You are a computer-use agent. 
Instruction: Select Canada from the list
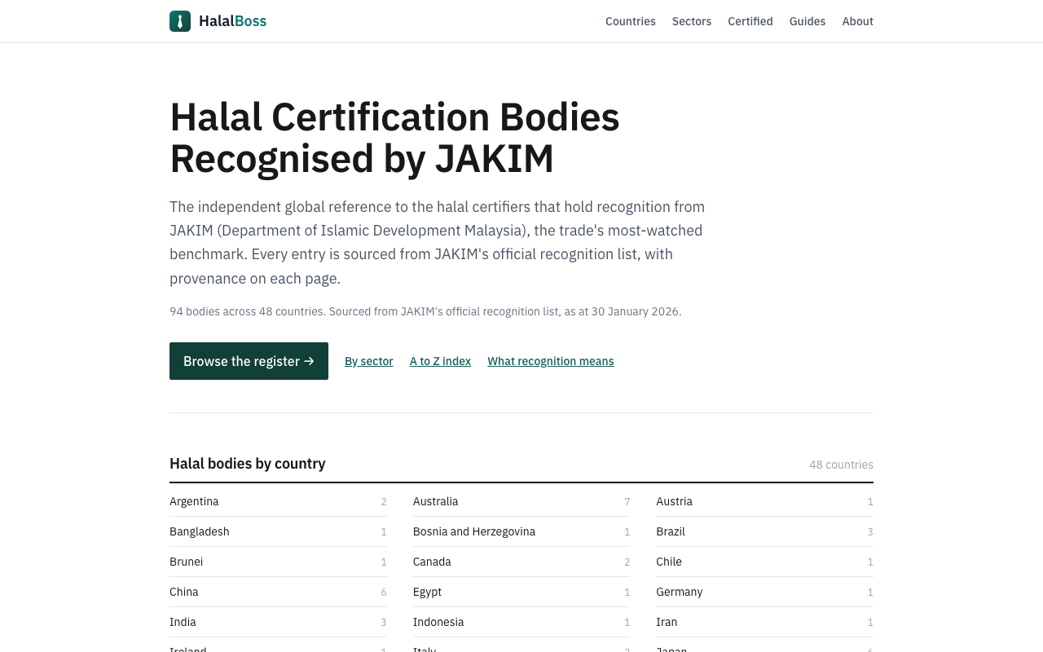point(521,562)
